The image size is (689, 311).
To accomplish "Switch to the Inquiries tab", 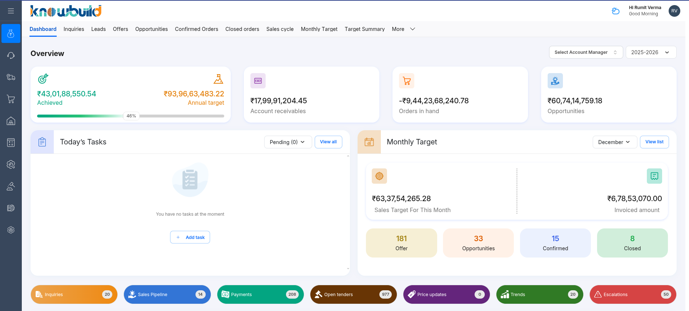I will [74, 29].
